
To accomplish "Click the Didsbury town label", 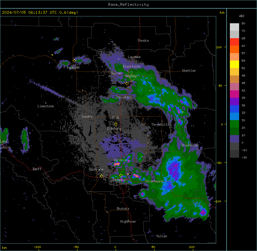I will coord(114,128).
